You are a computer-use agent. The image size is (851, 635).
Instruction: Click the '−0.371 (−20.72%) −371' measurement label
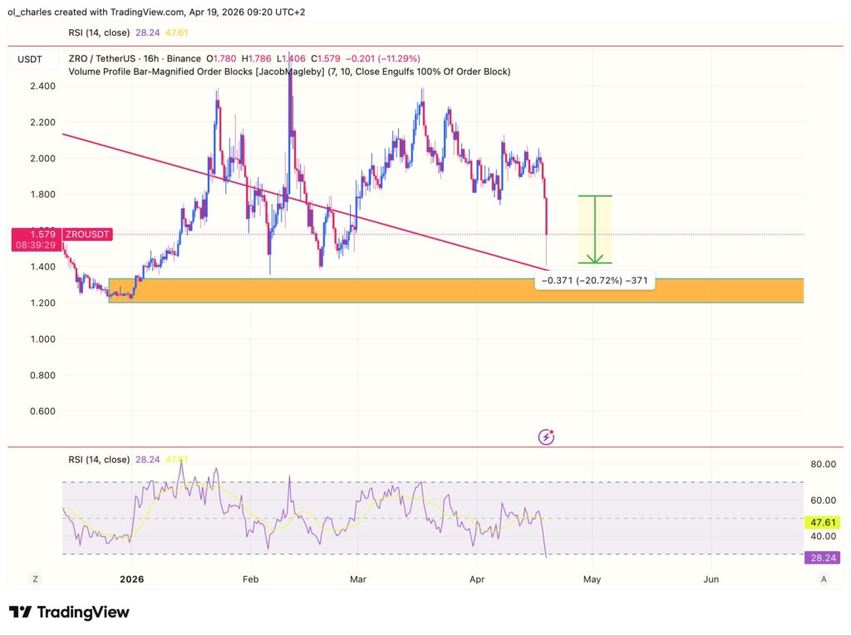tap(595, 280)
